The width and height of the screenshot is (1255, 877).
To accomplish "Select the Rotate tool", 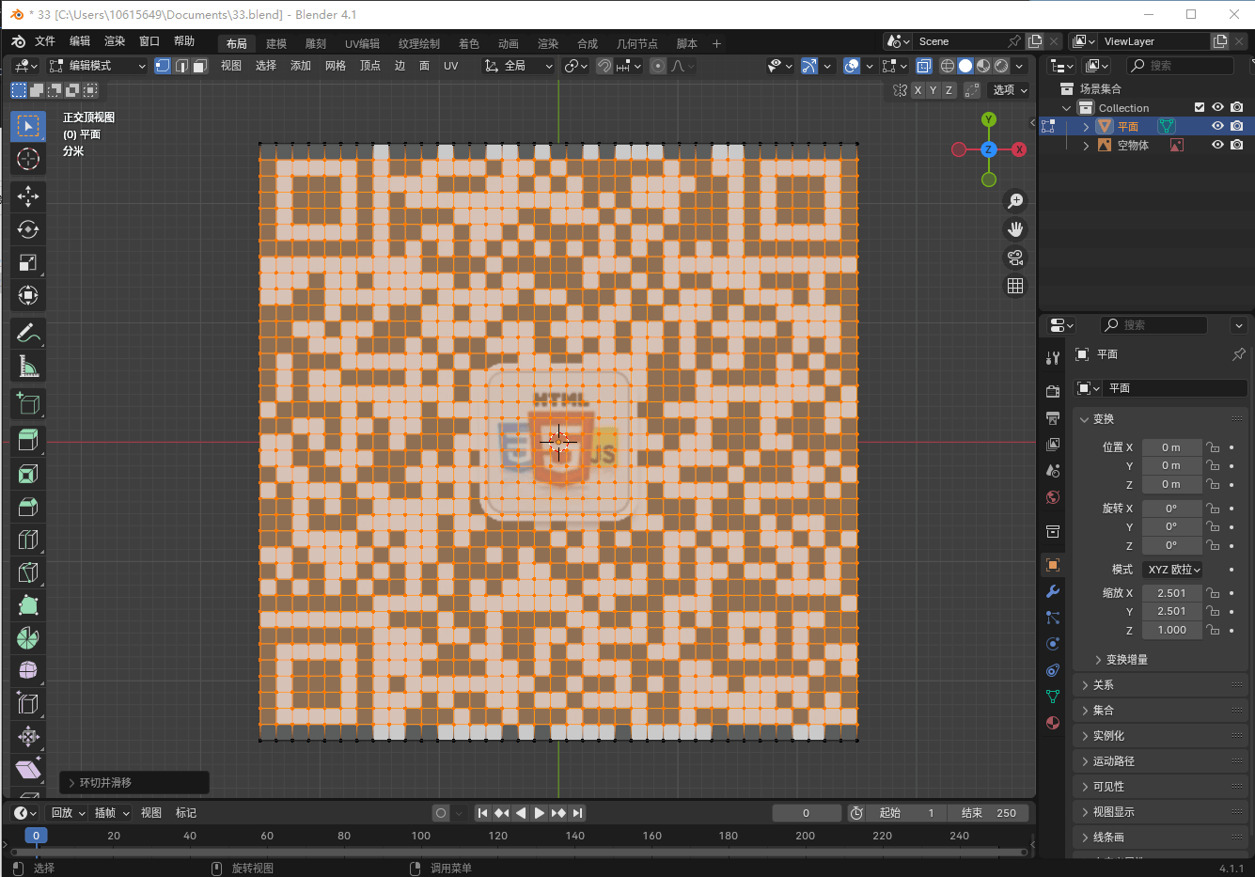I will 28,229.
